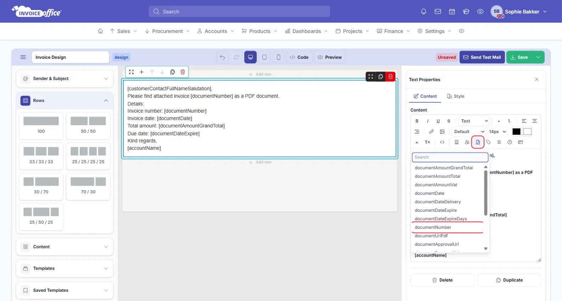The image size is (562, 301).
Task: Open the Default font family dropdown
Action: 468,132
